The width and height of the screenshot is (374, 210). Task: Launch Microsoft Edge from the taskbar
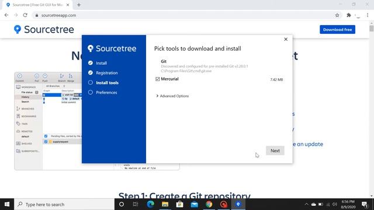pos(150,204)
